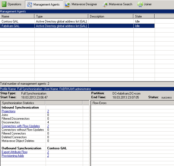Image resolution: width=174 pixels, height=166 pixels.
Task: Switch to the Operations view
Action: 14,4
